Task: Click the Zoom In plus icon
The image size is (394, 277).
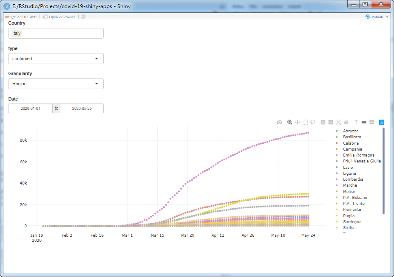Action: point(323,122)
